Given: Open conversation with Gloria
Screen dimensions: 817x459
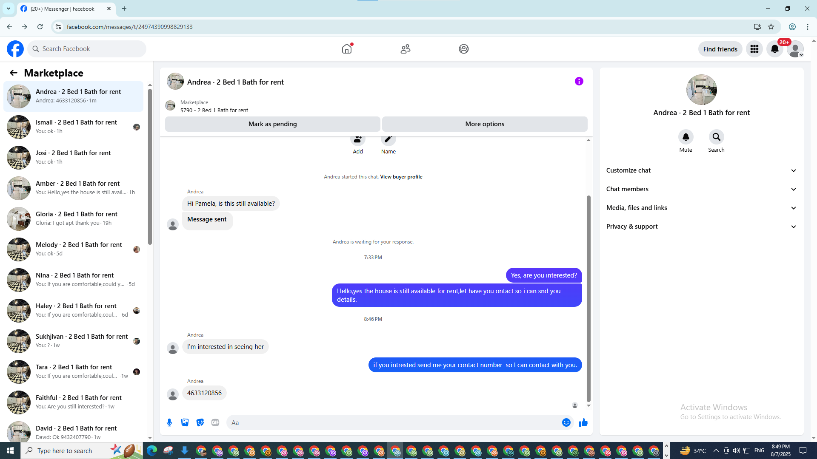Looking at the screenshot, I should tap(74, 219).
